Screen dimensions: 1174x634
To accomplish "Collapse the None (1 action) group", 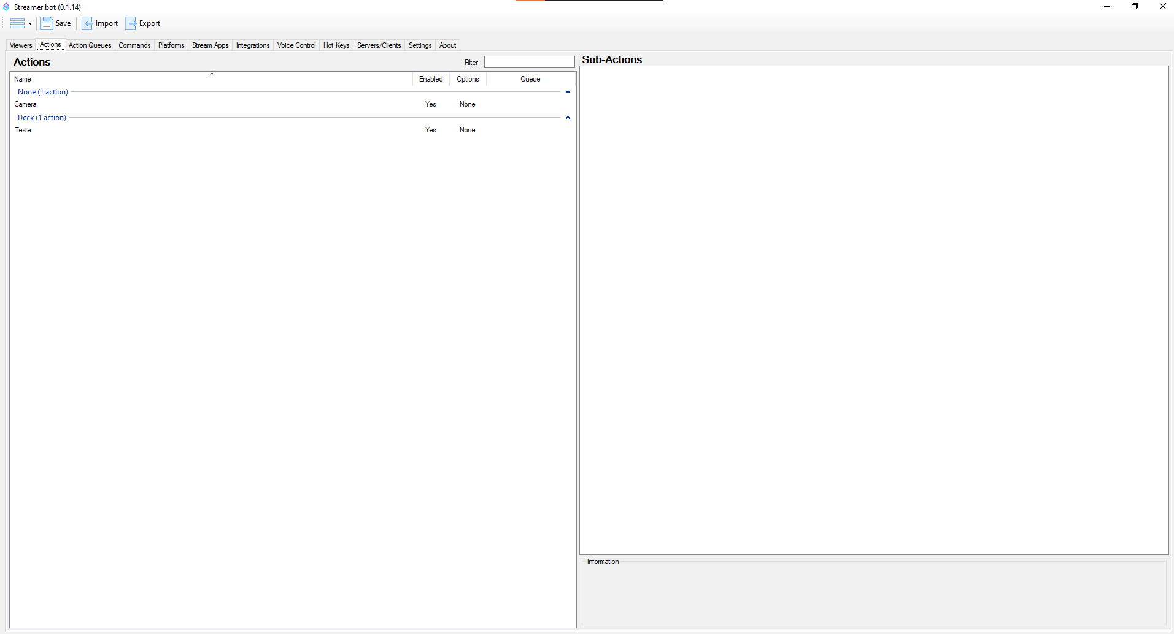I will [568, 92].
